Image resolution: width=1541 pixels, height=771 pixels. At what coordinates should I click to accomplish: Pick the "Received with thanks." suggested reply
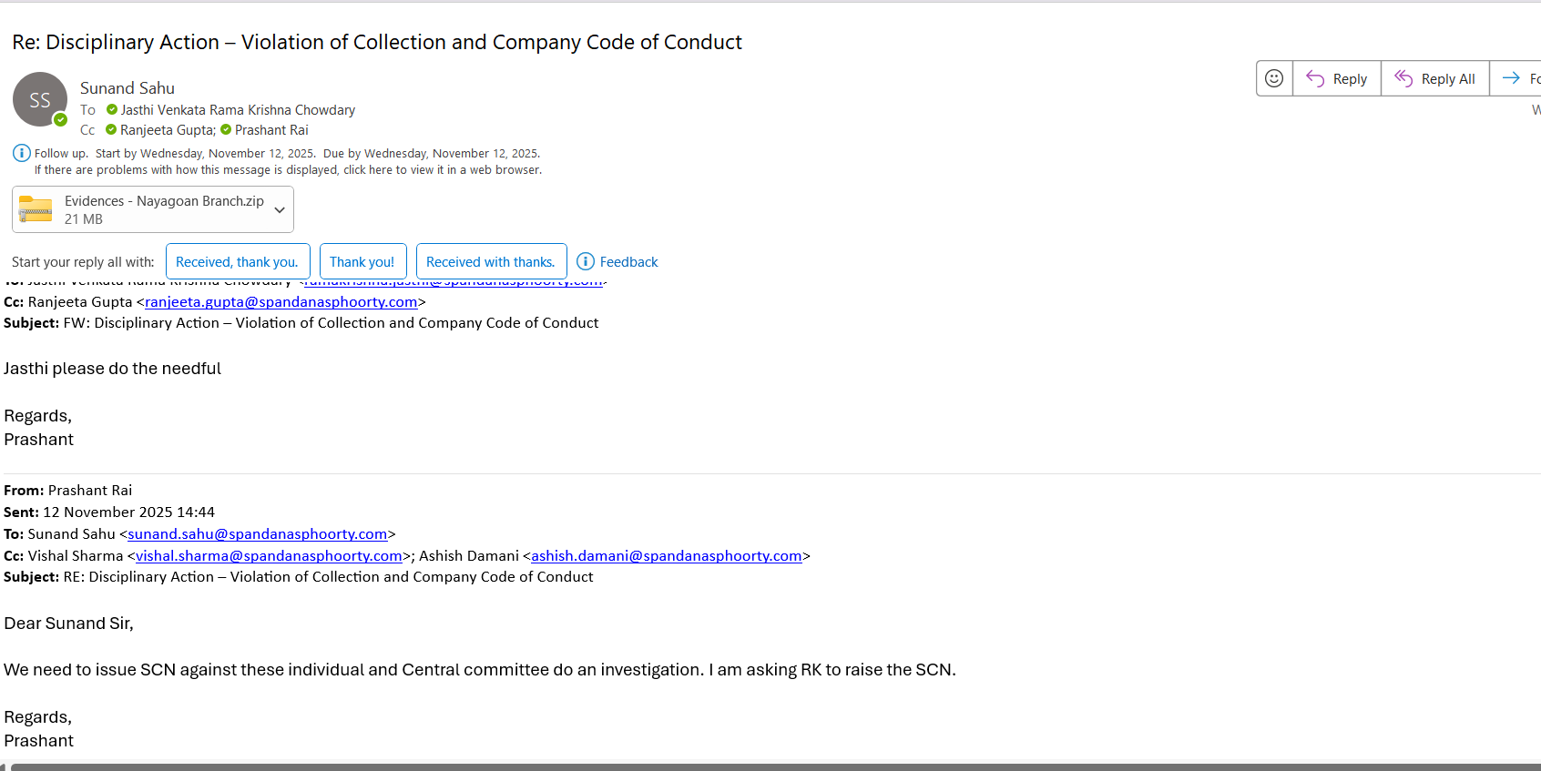click(x=491, y=261)
